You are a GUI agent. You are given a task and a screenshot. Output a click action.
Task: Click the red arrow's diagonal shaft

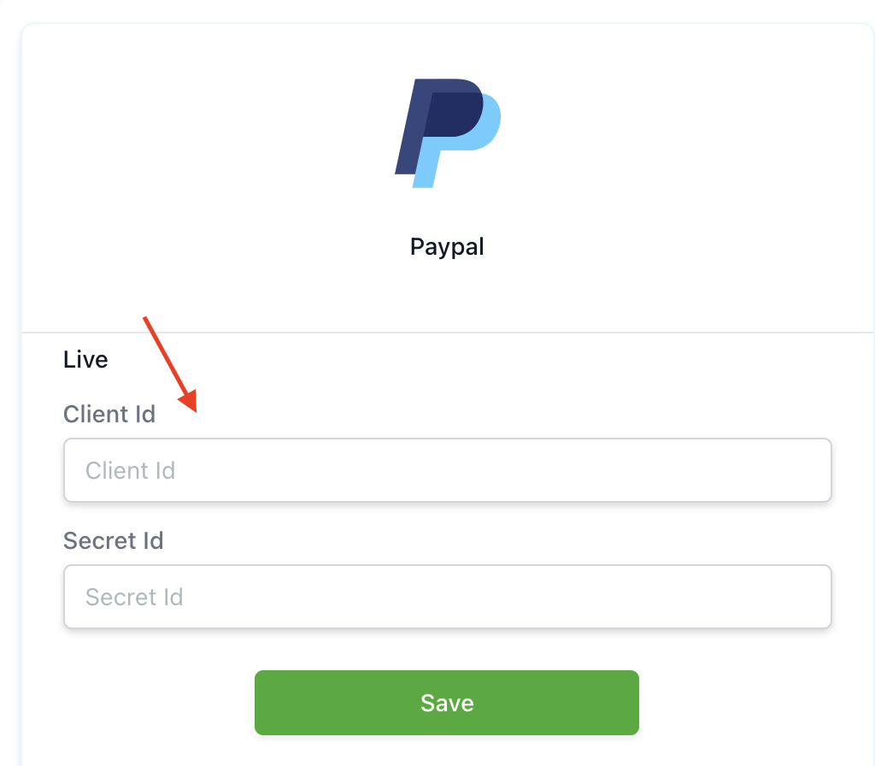click(x=165, y=355)
